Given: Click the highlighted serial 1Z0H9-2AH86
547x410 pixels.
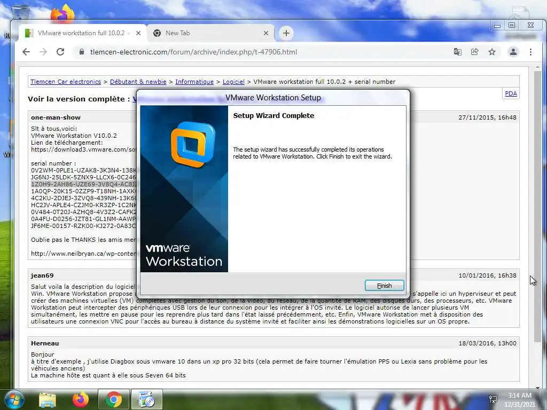Looking at the screenshot, I should click(x=83, y=184).
